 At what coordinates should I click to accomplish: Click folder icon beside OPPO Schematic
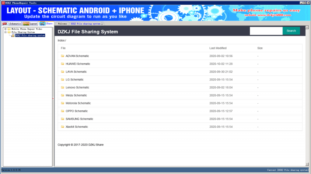[63, 111]
